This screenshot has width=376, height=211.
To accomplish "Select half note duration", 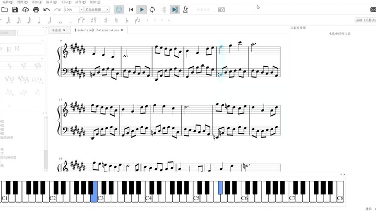I will tap(50, 20).
